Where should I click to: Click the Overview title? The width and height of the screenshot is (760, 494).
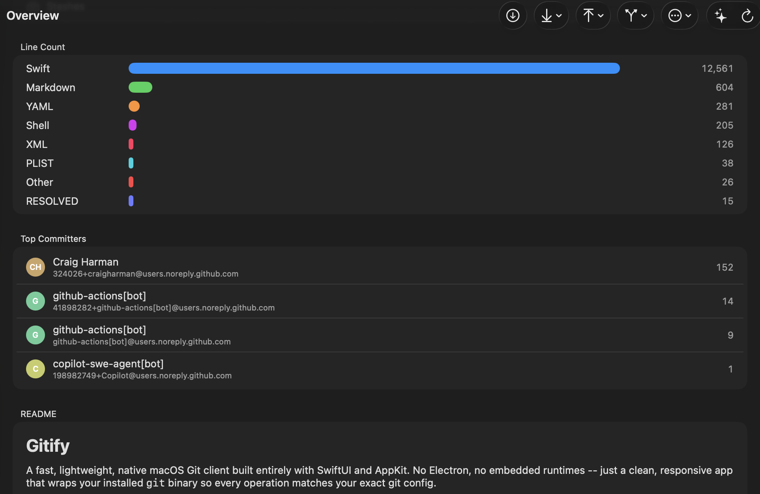[33, 16]
